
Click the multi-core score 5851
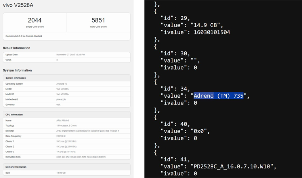pos(98,20)
